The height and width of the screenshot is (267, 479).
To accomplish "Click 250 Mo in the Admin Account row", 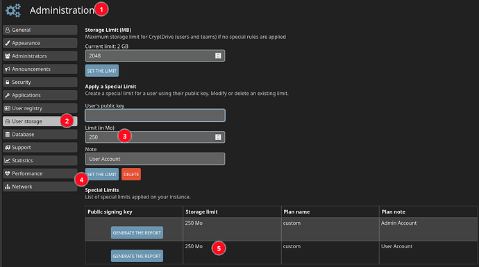I will point(194,223).
